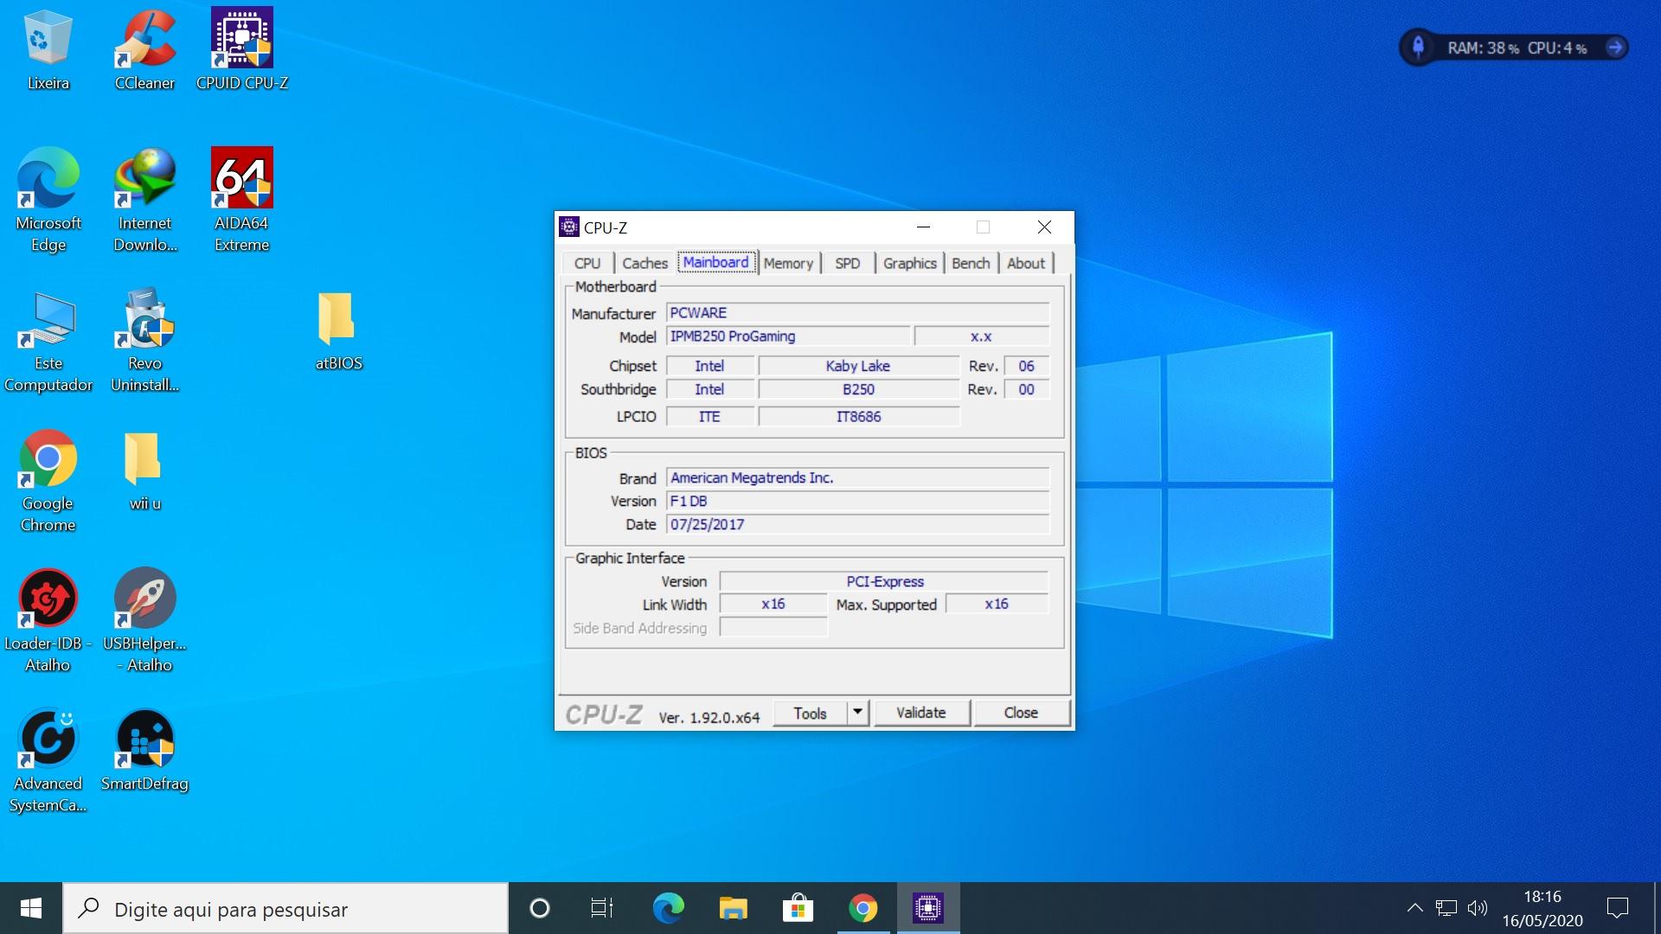Select the Este Computador icon

click(48, 342)
